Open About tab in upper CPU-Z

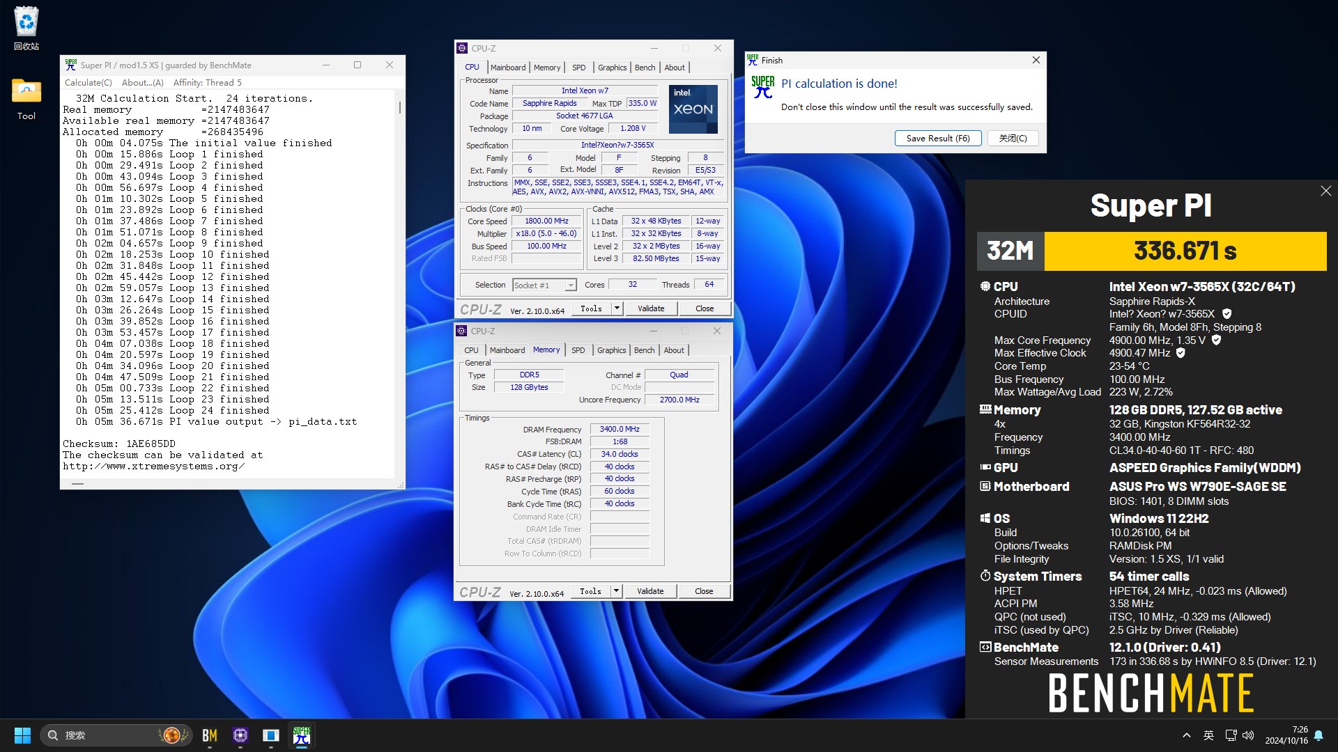(x=674, y=68)
